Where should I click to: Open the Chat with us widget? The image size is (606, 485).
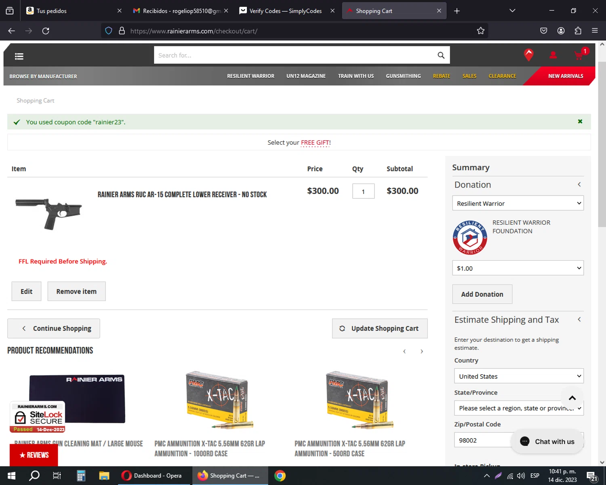pos(547,441)
